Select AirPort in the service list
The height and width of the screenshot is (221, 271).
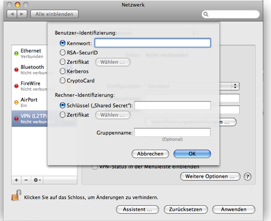pyautogui.click(x=30, y=102)
